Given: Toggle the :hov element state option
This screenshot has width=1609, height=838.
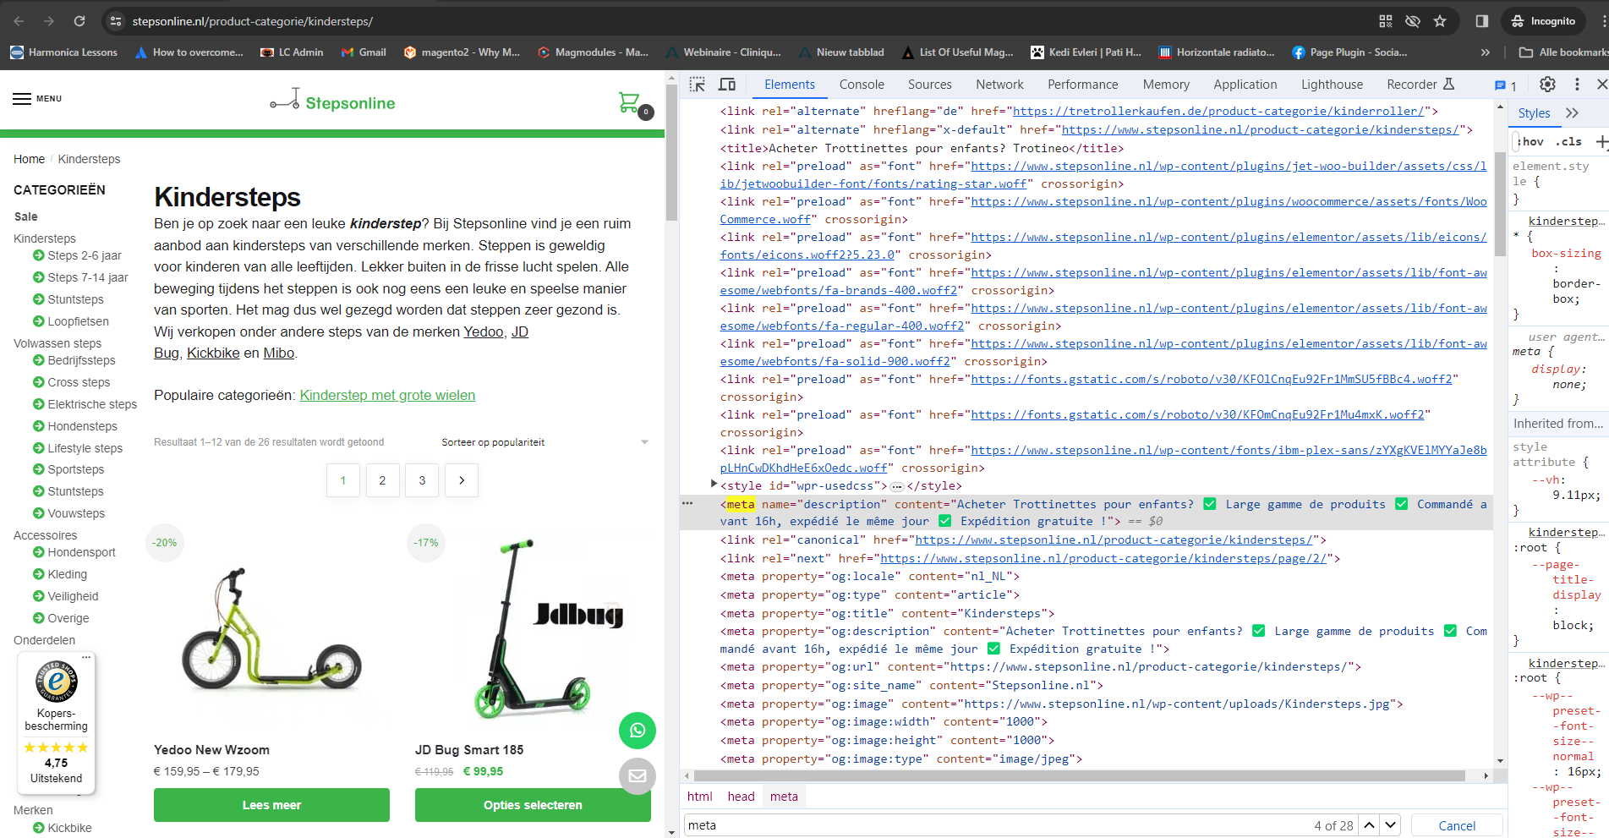Looking at the screenshot, I should [x=1531, y=141].
